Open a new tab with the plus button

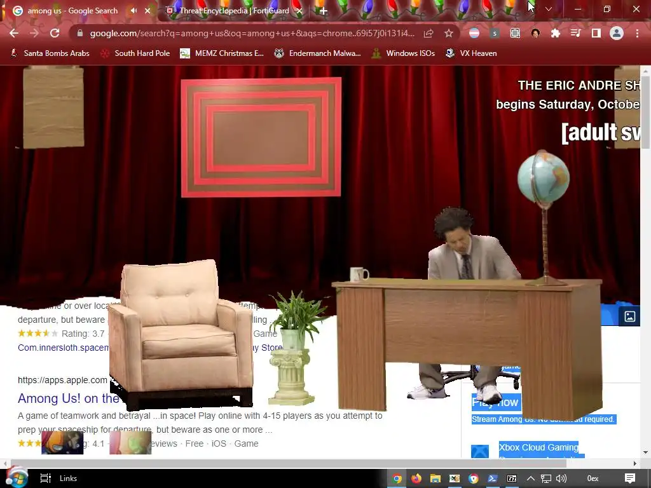(324, 11)
